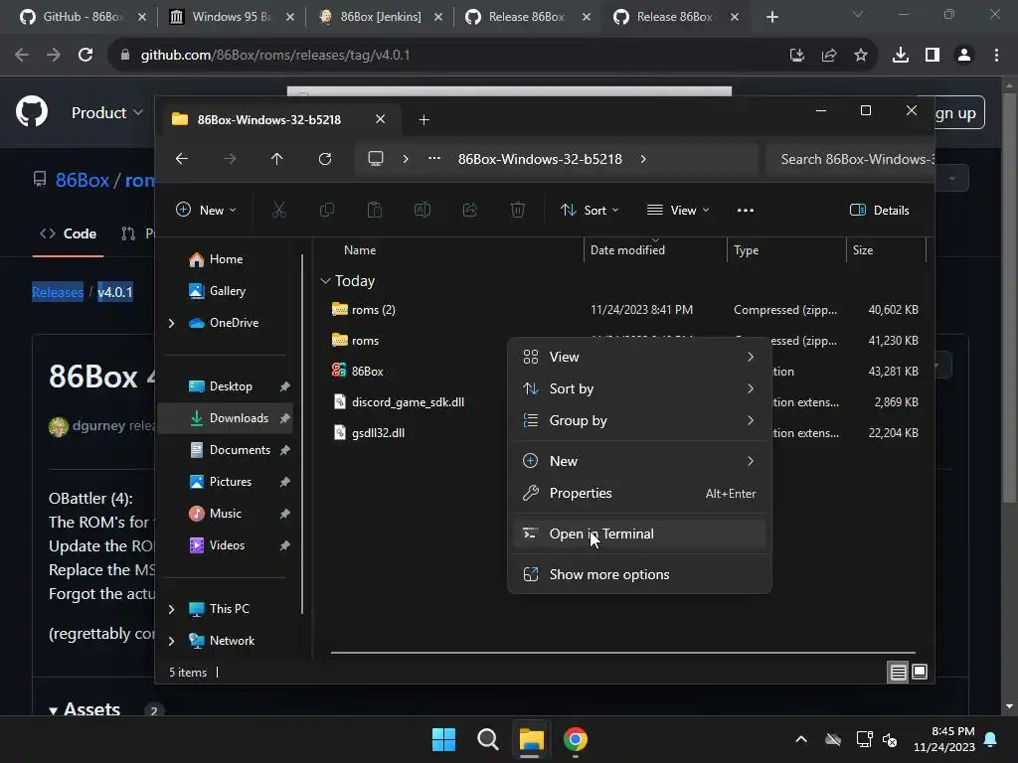
Task: Refresh the File Explorer folder view
Action: (x=325, y=159)
